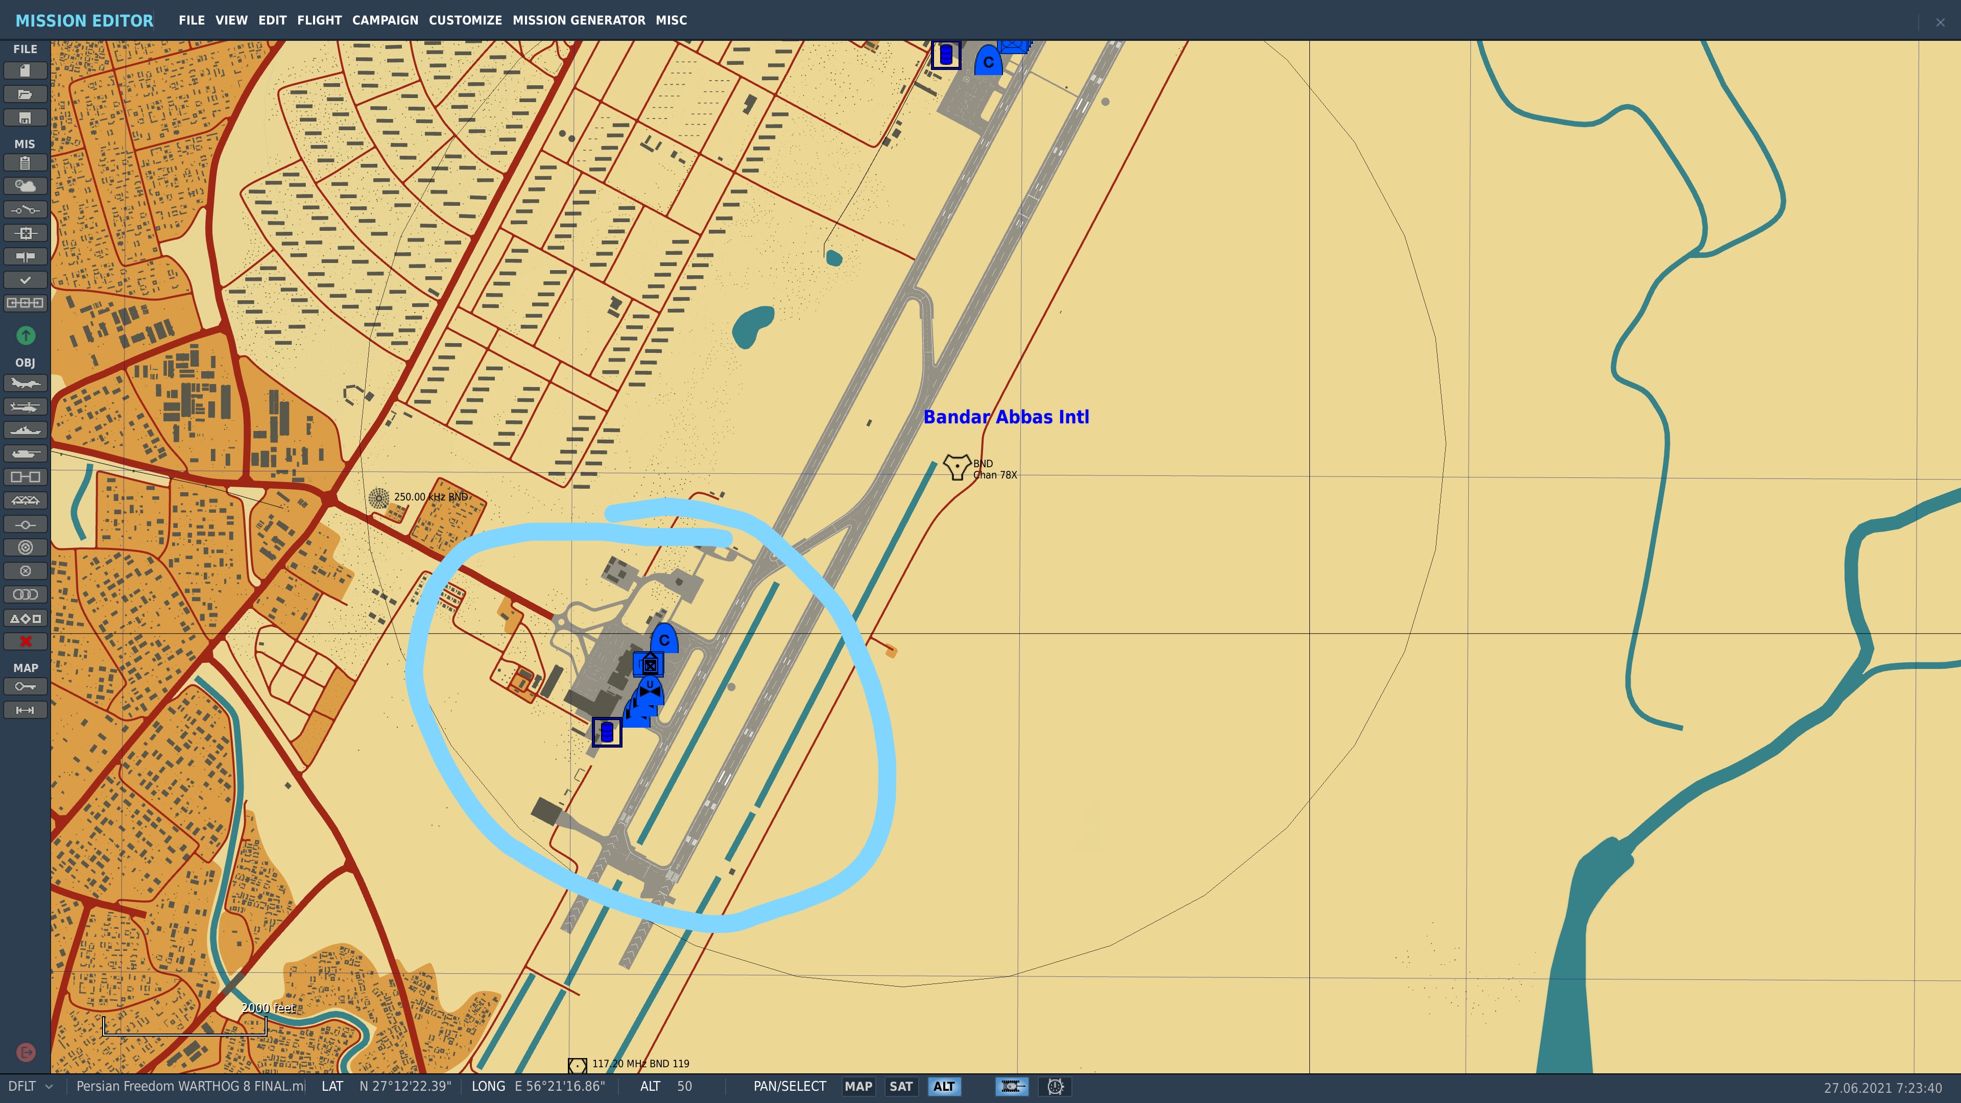This screenshot has width=1961, height=1103.
Task: Save the mission with floppy icon
Action: click(25, 118)
